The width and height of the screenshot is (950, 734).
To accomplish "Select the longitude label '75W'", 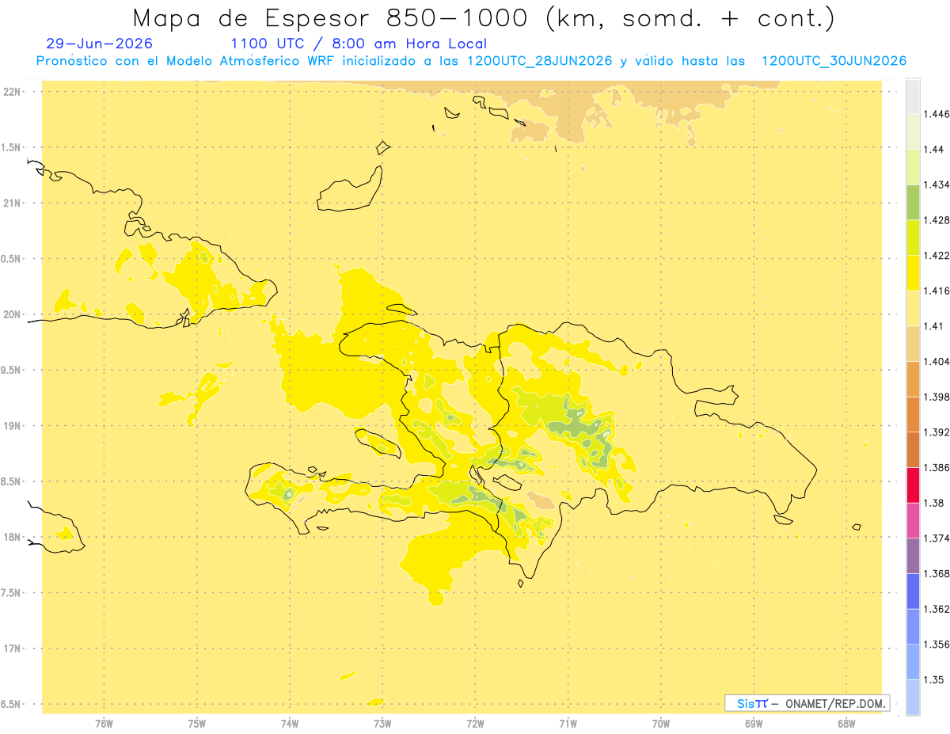I will point(196,722).
